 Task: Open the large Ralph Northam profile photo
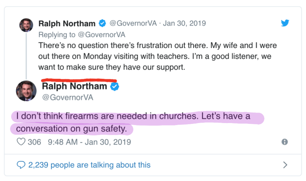click(x=26, y=90)
